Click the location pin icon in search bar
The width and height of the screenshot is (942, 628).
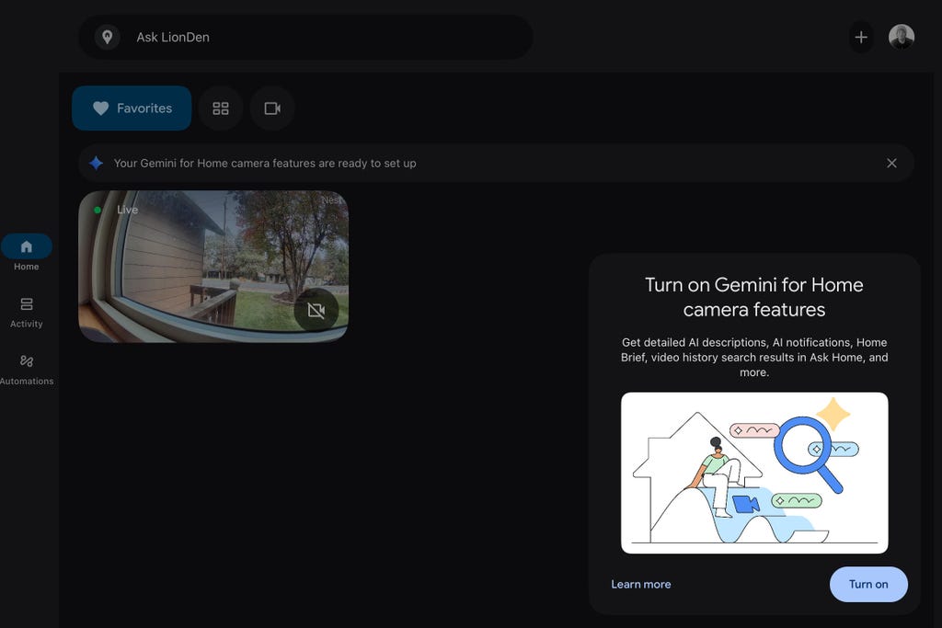(108, 38)
